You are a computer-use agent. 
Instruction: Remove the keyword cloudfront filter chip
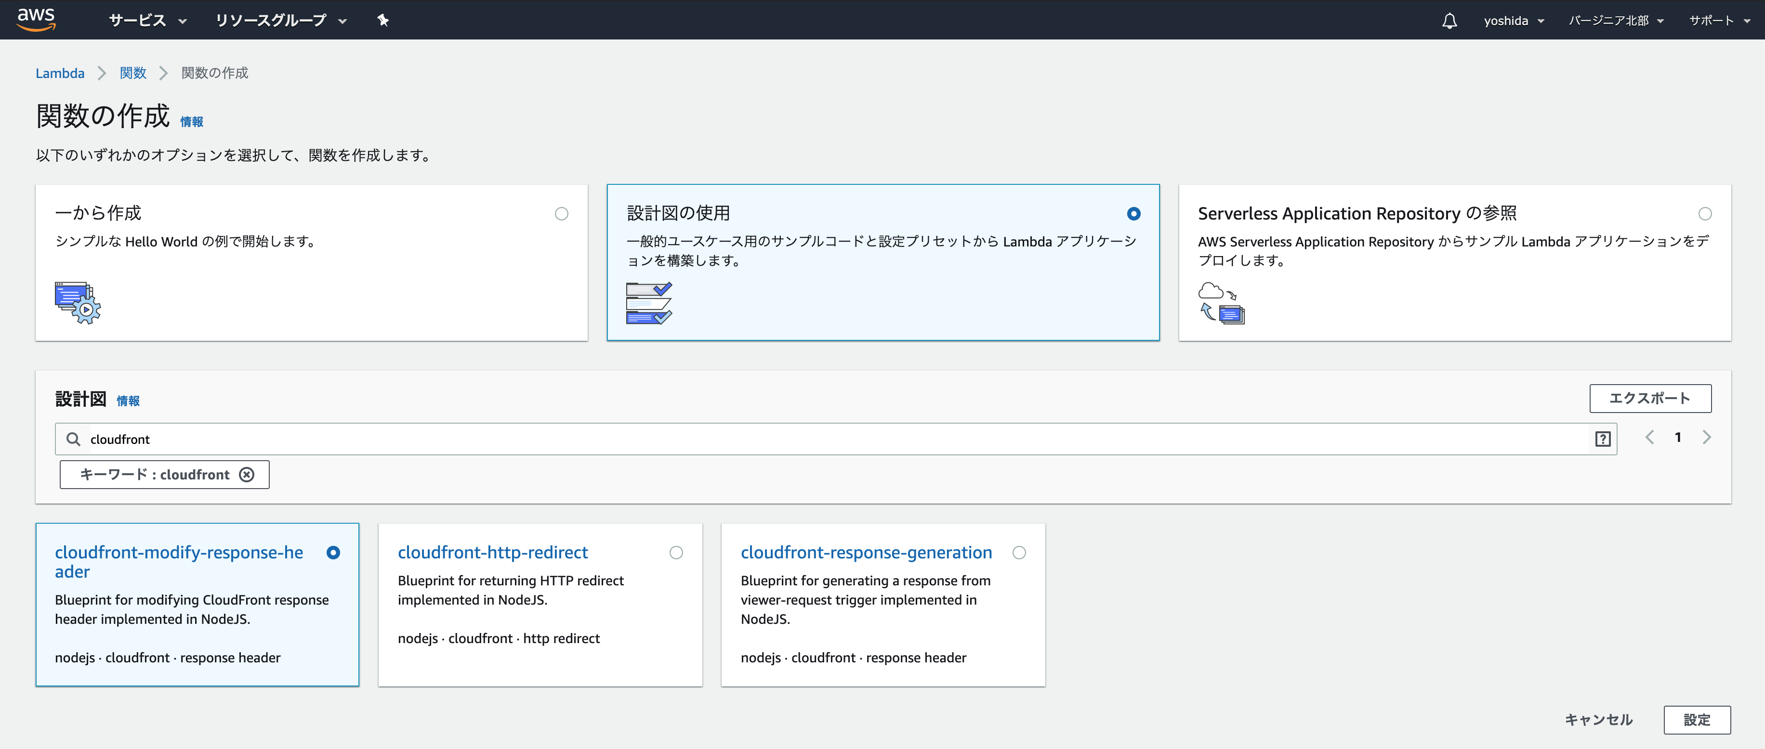(x=247, y=475)
